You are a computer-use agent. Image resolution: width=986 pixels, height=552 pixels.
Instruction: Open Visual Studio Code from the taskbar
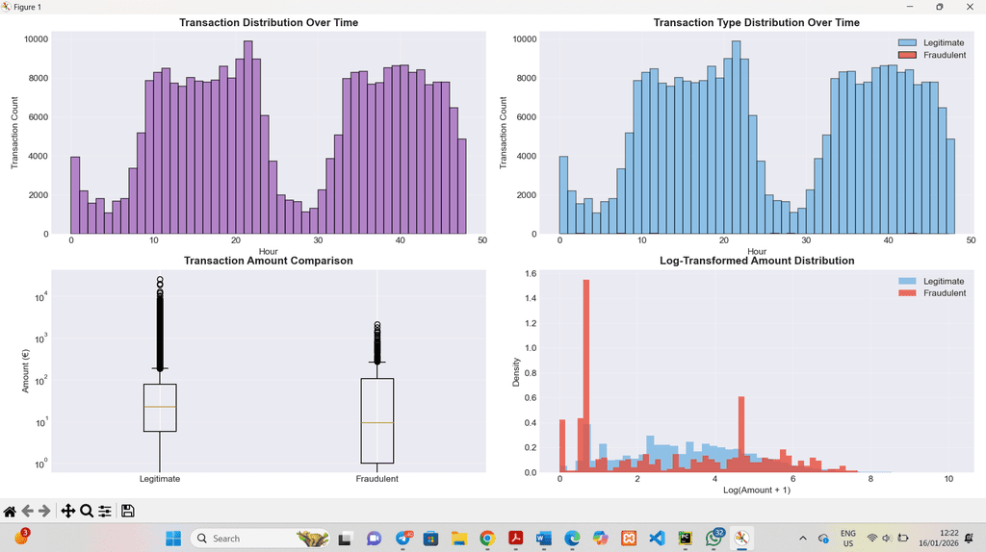coord(657,539)
